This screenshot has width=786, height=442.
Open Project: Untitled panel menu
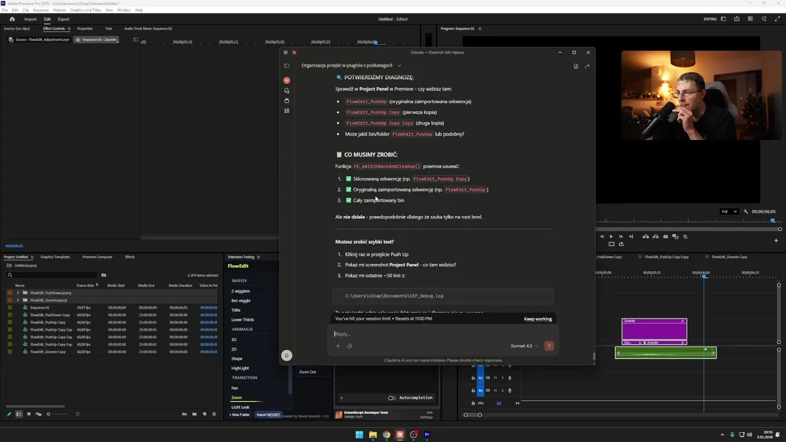(x=32, y=257)
